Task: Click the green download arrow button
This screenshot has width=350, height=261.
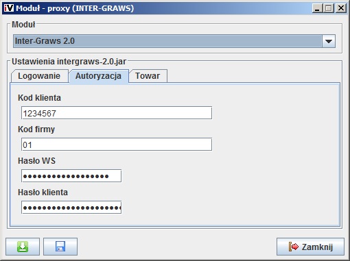Action: [x=23, y=247]
